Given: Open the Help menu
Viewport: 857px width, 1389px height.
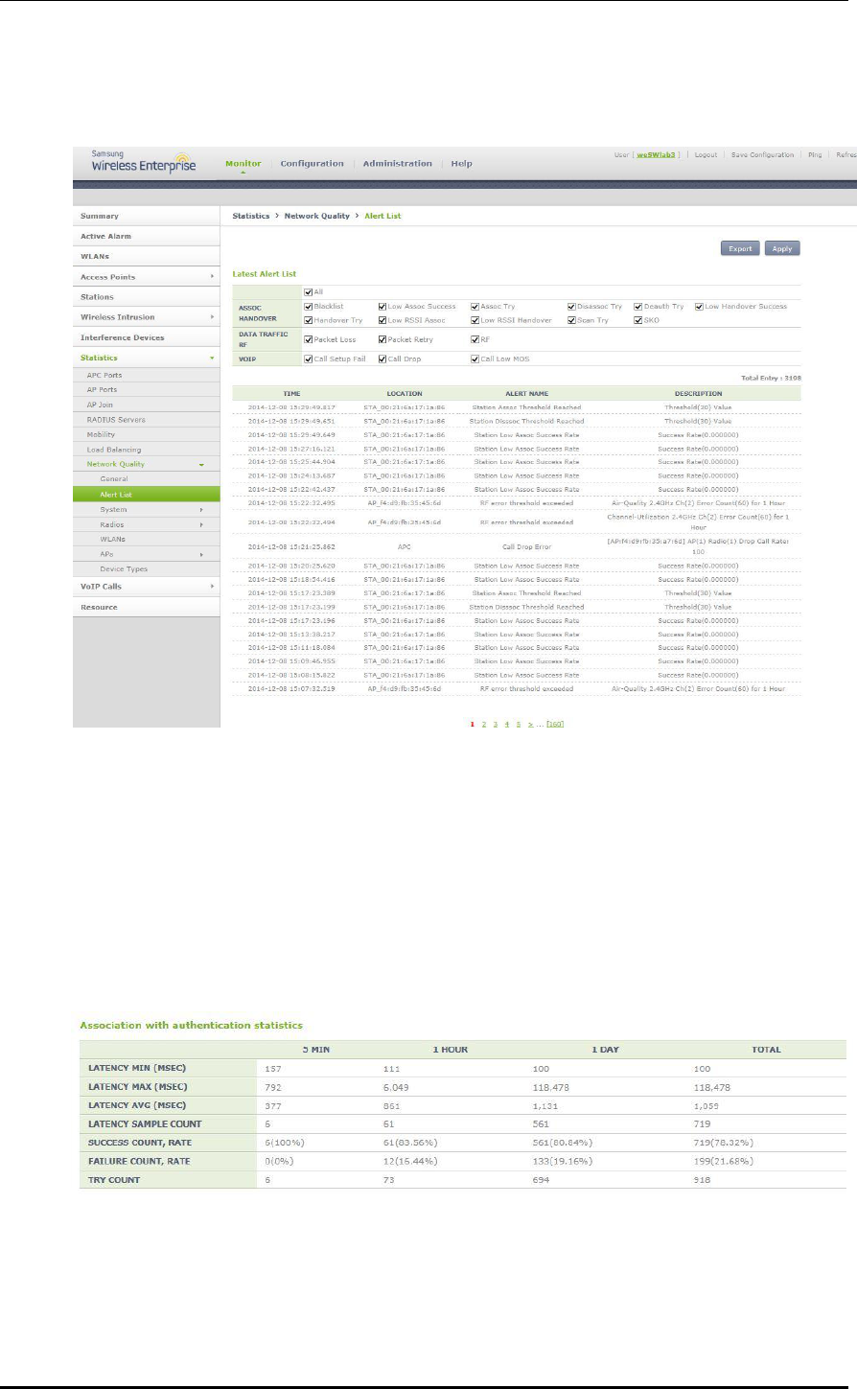Looking at the screenshot, I should click(x=462, y=164).
